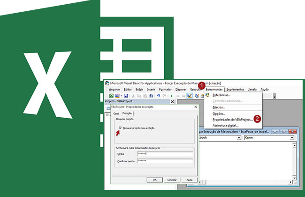Click the code window scroll up arrow
Image resolution: width=305 pixels, height=197 pixels.
pyautogui.click(x=294, y=145)
